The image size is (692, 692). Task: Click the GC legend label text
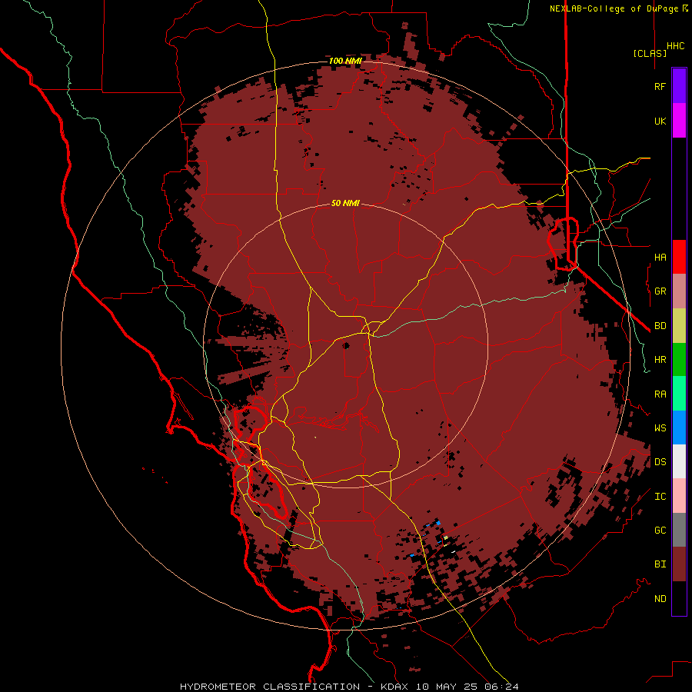660,531
